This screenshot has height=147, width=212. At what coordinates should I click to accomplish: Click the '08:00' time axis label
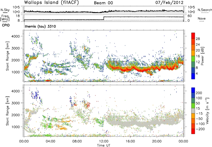click(x=77, y=141)
